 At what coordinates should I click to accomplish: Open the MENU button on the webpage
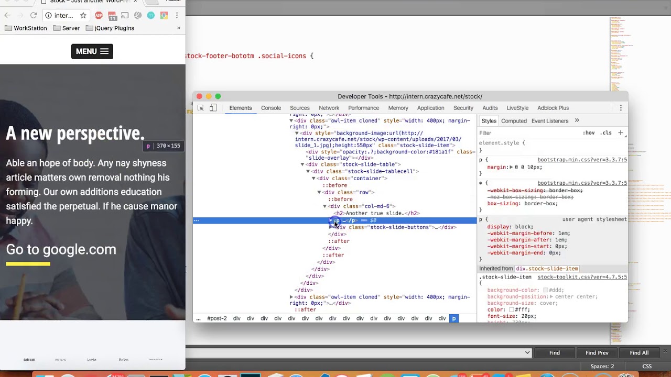pyautogui.click(x=92, y=51)
